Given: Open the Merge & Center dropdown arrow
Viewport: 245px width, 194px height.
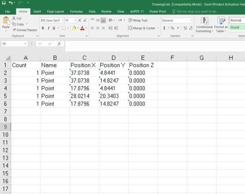Looking at the screenshot, I should point(158,28).
